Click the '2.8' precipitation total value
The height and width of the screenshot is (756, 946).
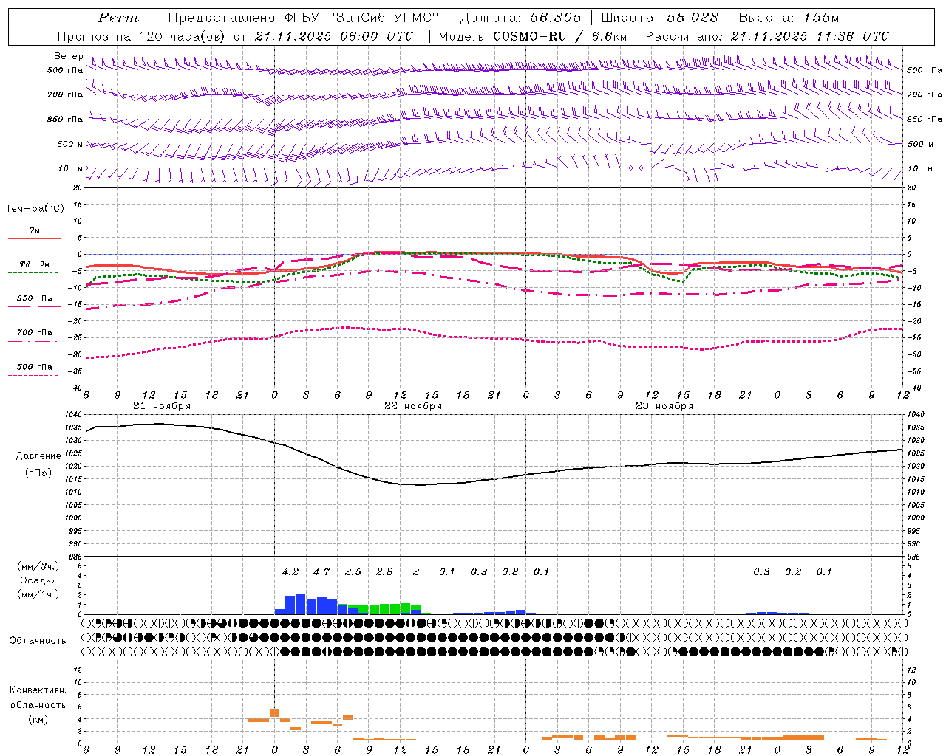point(384,571)
